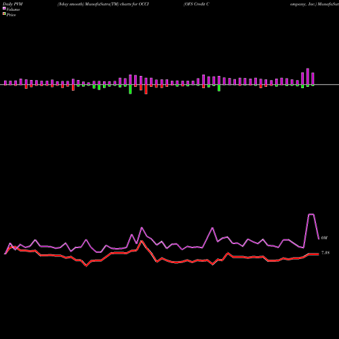
Task: Select the 'Price' legend label
Action: click(11, 15)
